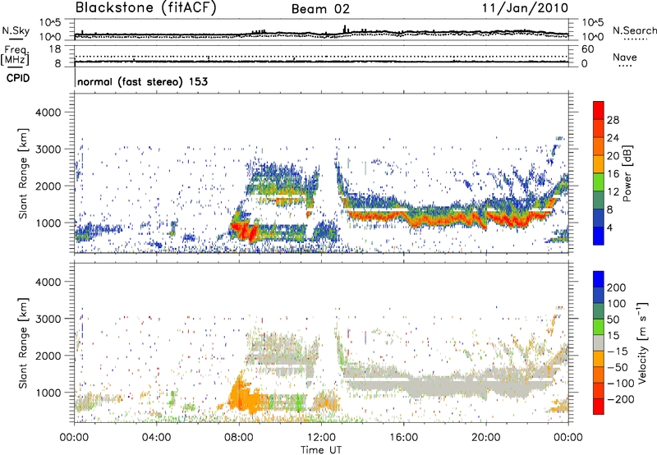The width and height of the screenshot is (657, 455).
Task: Click the '16:00' time axis label
Action: tap(403, 438)
